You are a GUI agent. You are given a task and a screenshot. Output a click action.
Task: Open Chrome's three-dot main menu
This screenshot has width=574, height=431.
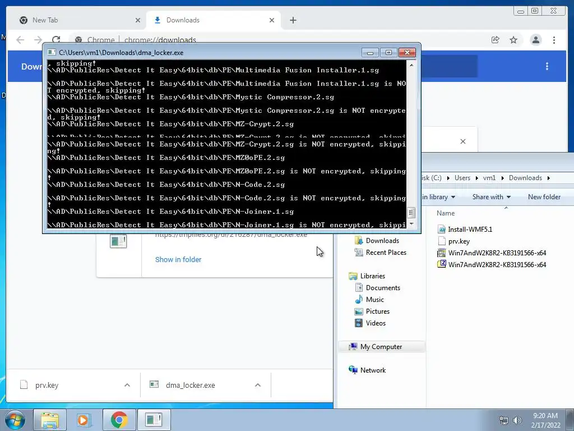554,40
